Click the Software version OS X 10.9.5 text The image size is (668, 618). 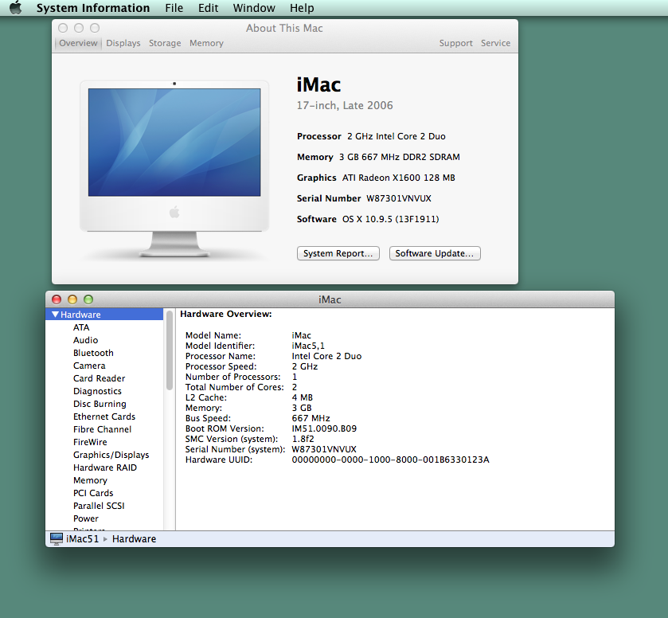[390, 219]
